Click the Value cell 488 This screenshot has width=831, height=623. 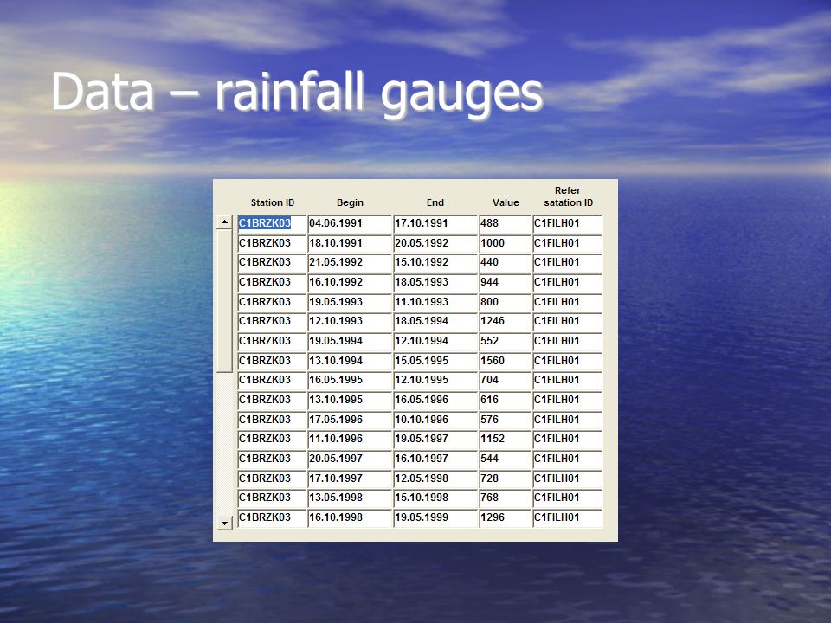tap(505, 223)
